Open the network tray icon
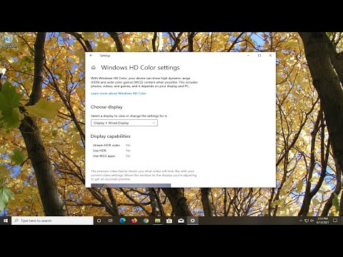This screenshot has width=343, height=257. [307, 221]
